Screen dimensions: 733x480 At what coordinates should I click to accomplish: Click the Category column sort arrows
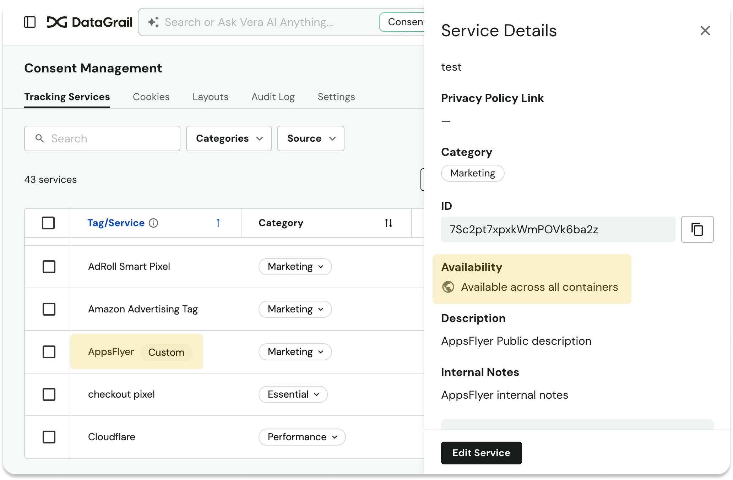[x=388, y=223]
